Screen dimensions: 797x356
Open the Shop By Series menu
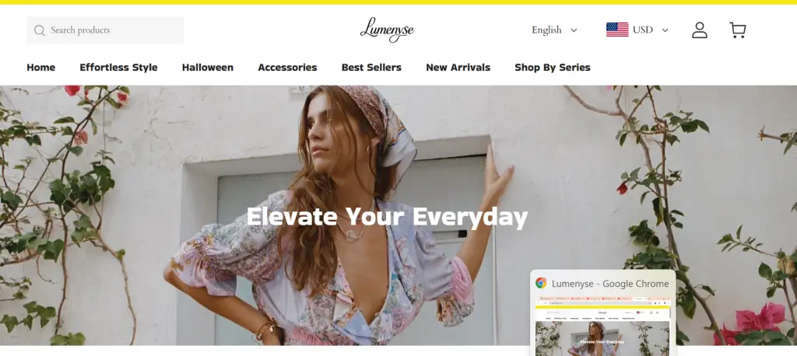point(552,68)
